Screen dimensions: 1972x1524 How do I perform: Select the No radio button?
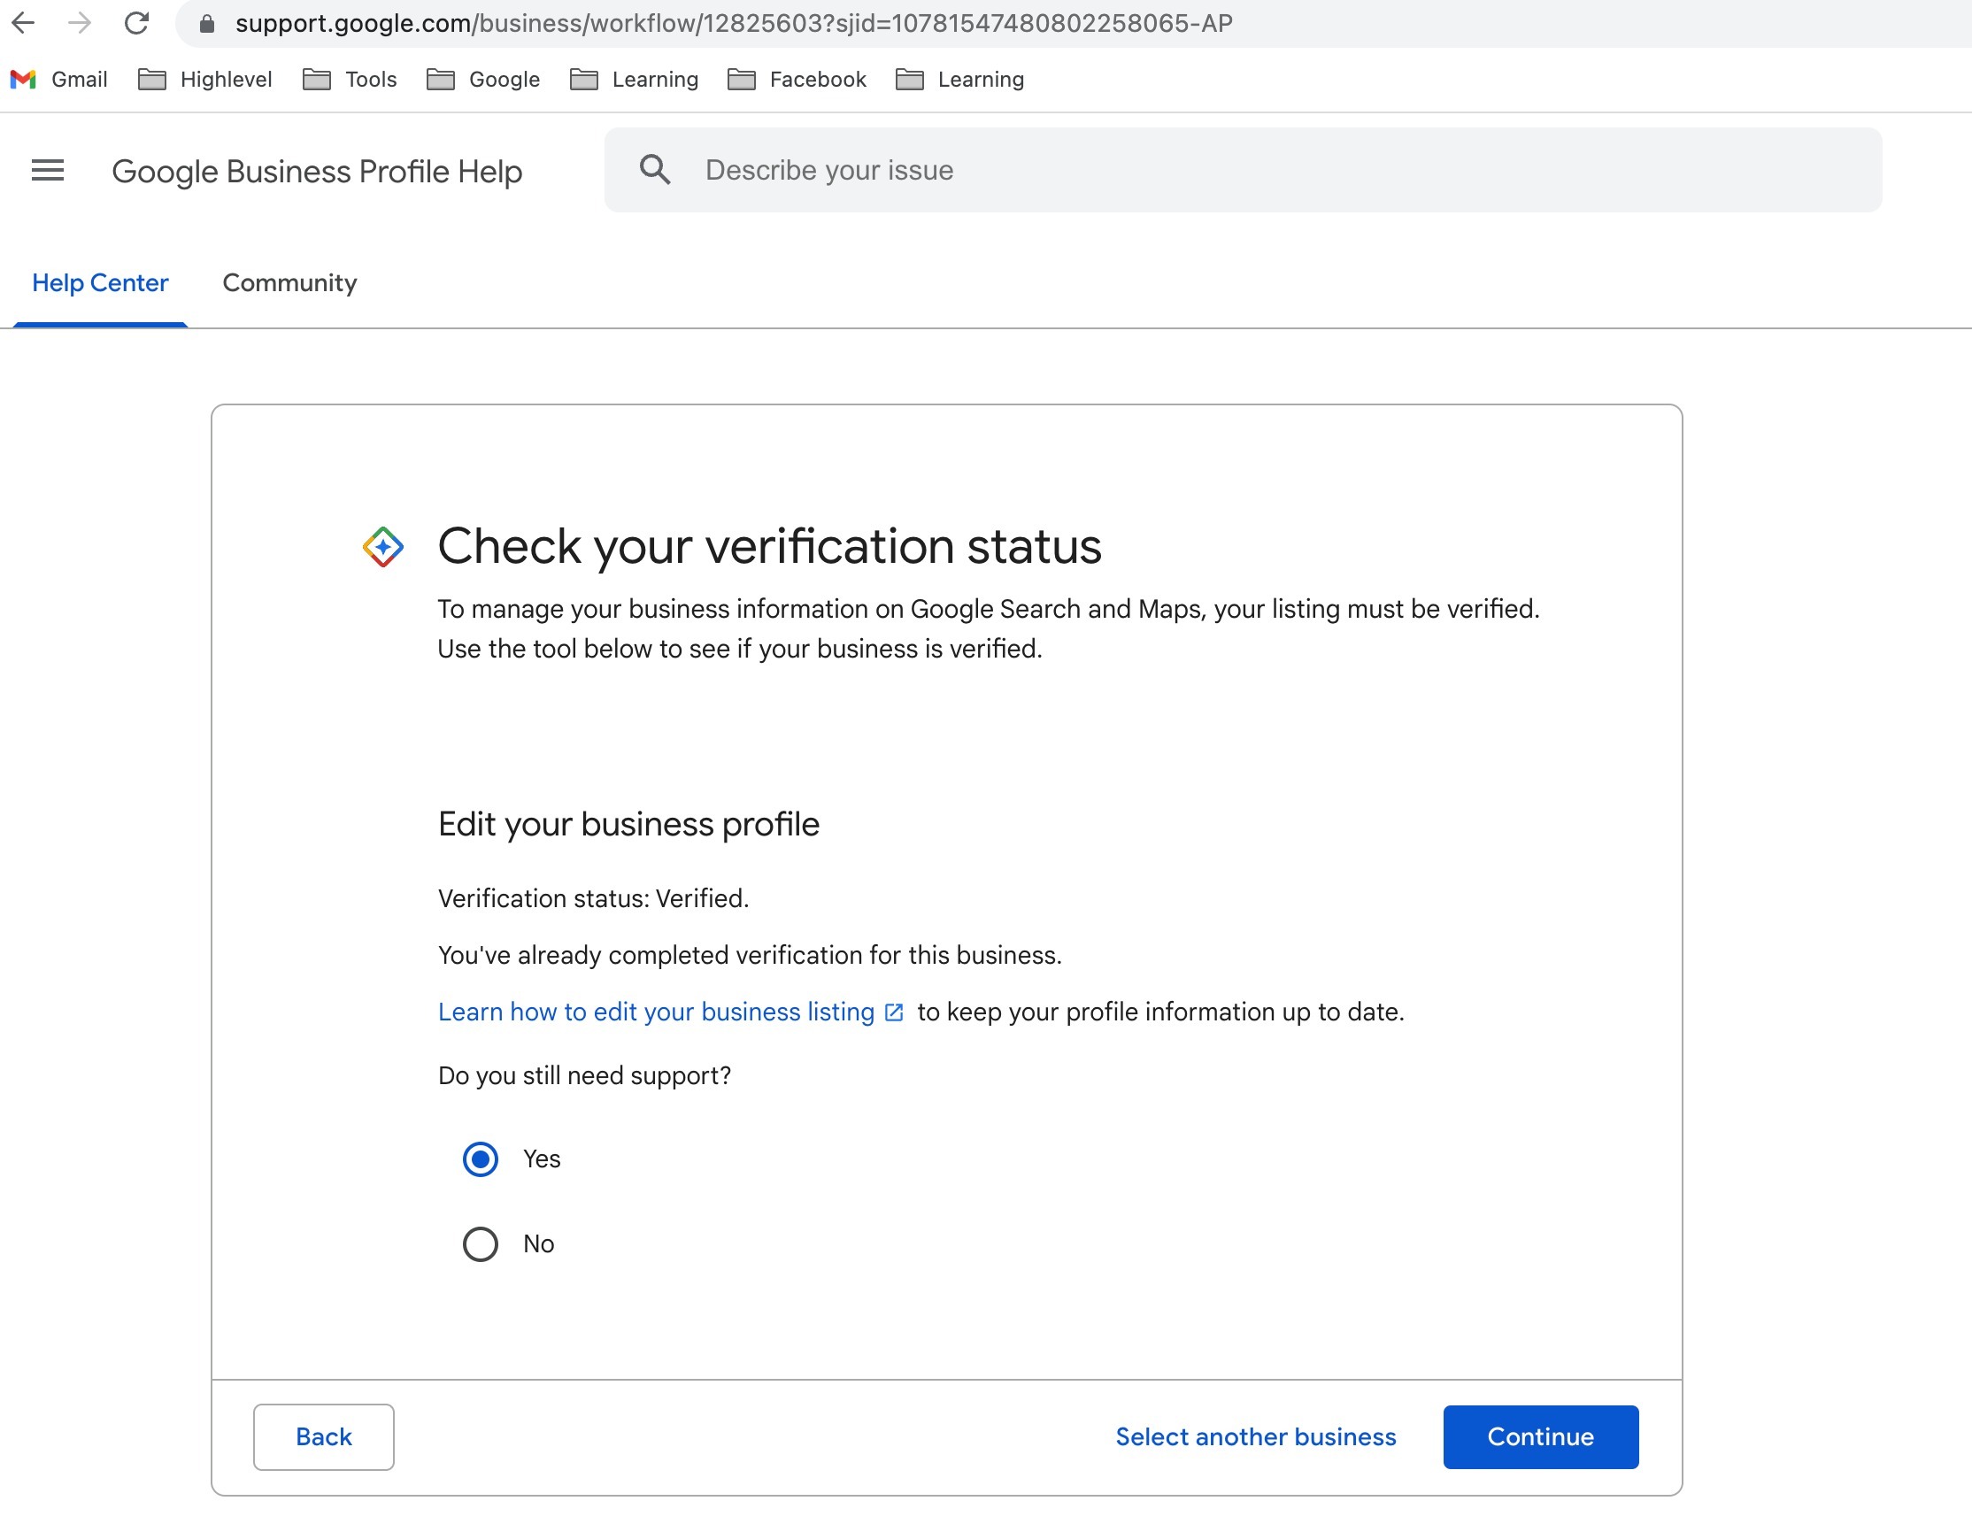point(481,1244)
